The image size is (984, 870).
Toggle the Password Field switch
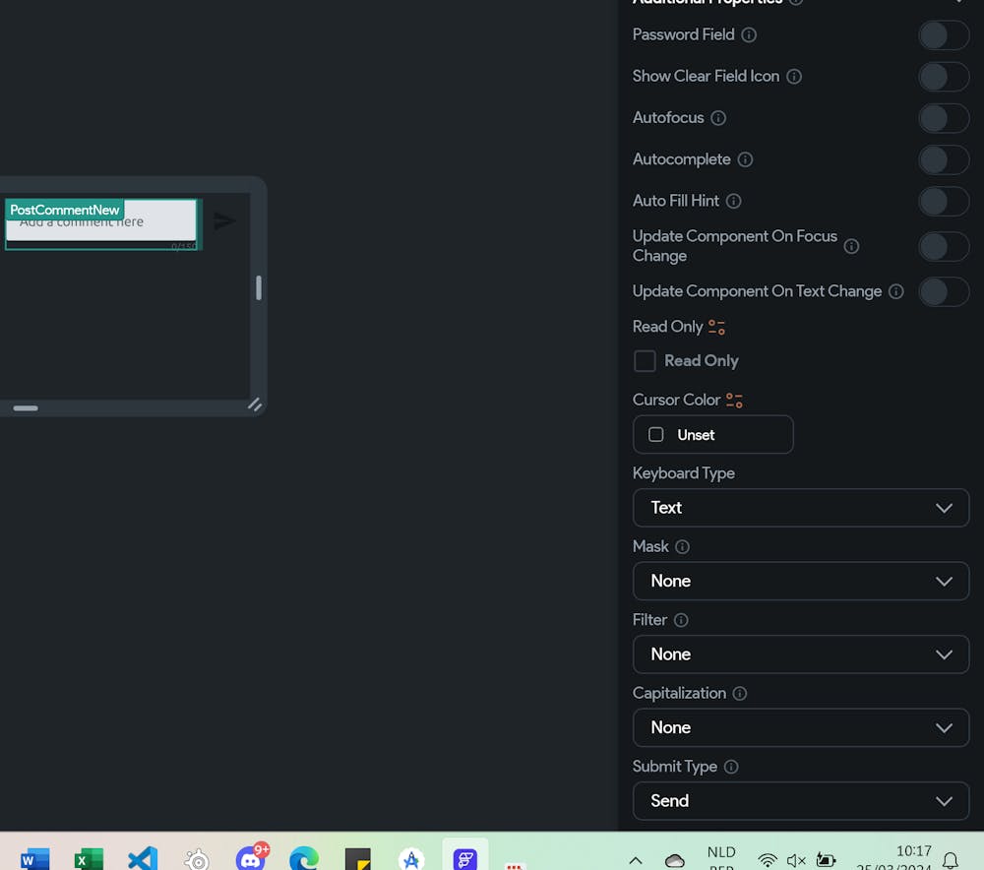944,35
